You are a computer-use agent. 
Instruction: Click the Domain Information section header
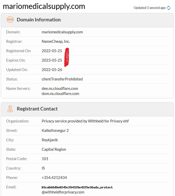tap(39, 20)
